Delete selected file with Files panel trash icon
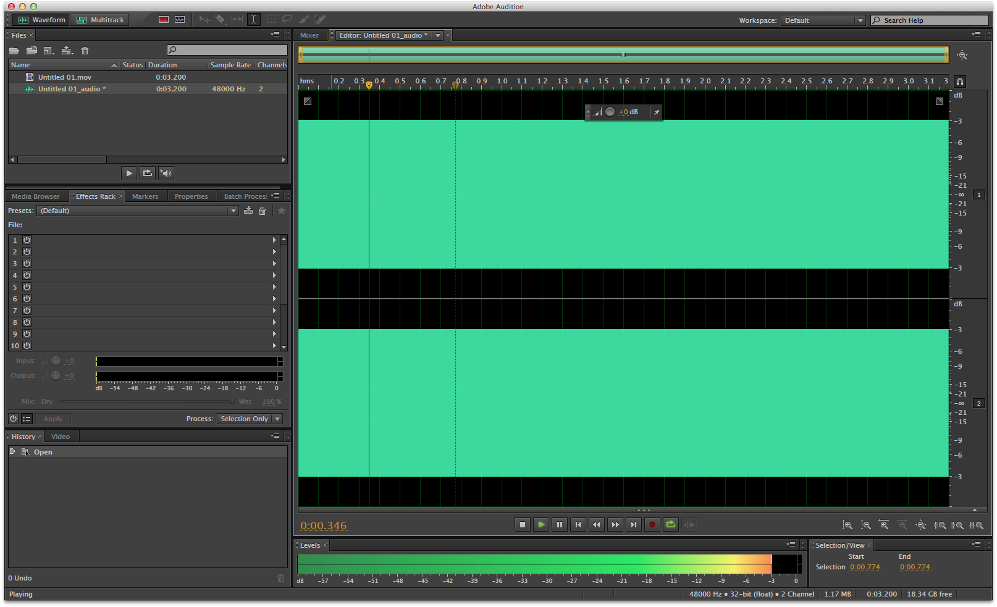This screenshot has height=607, width=997. pos(85,51)
